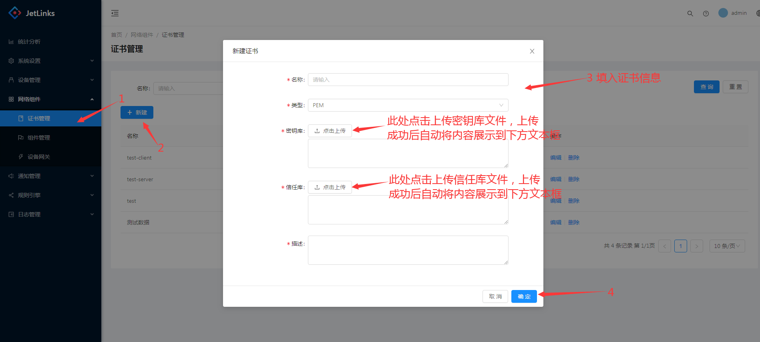Expand the 系统设置 sidebar menu
Screen dimensions: 760x342
pyautogui.click(x=50, y=61)
